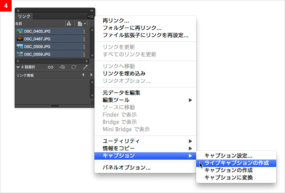Expand the 情報をコピー submenu
The height and width of the screenshot is (193, 285).
[190, 148]
